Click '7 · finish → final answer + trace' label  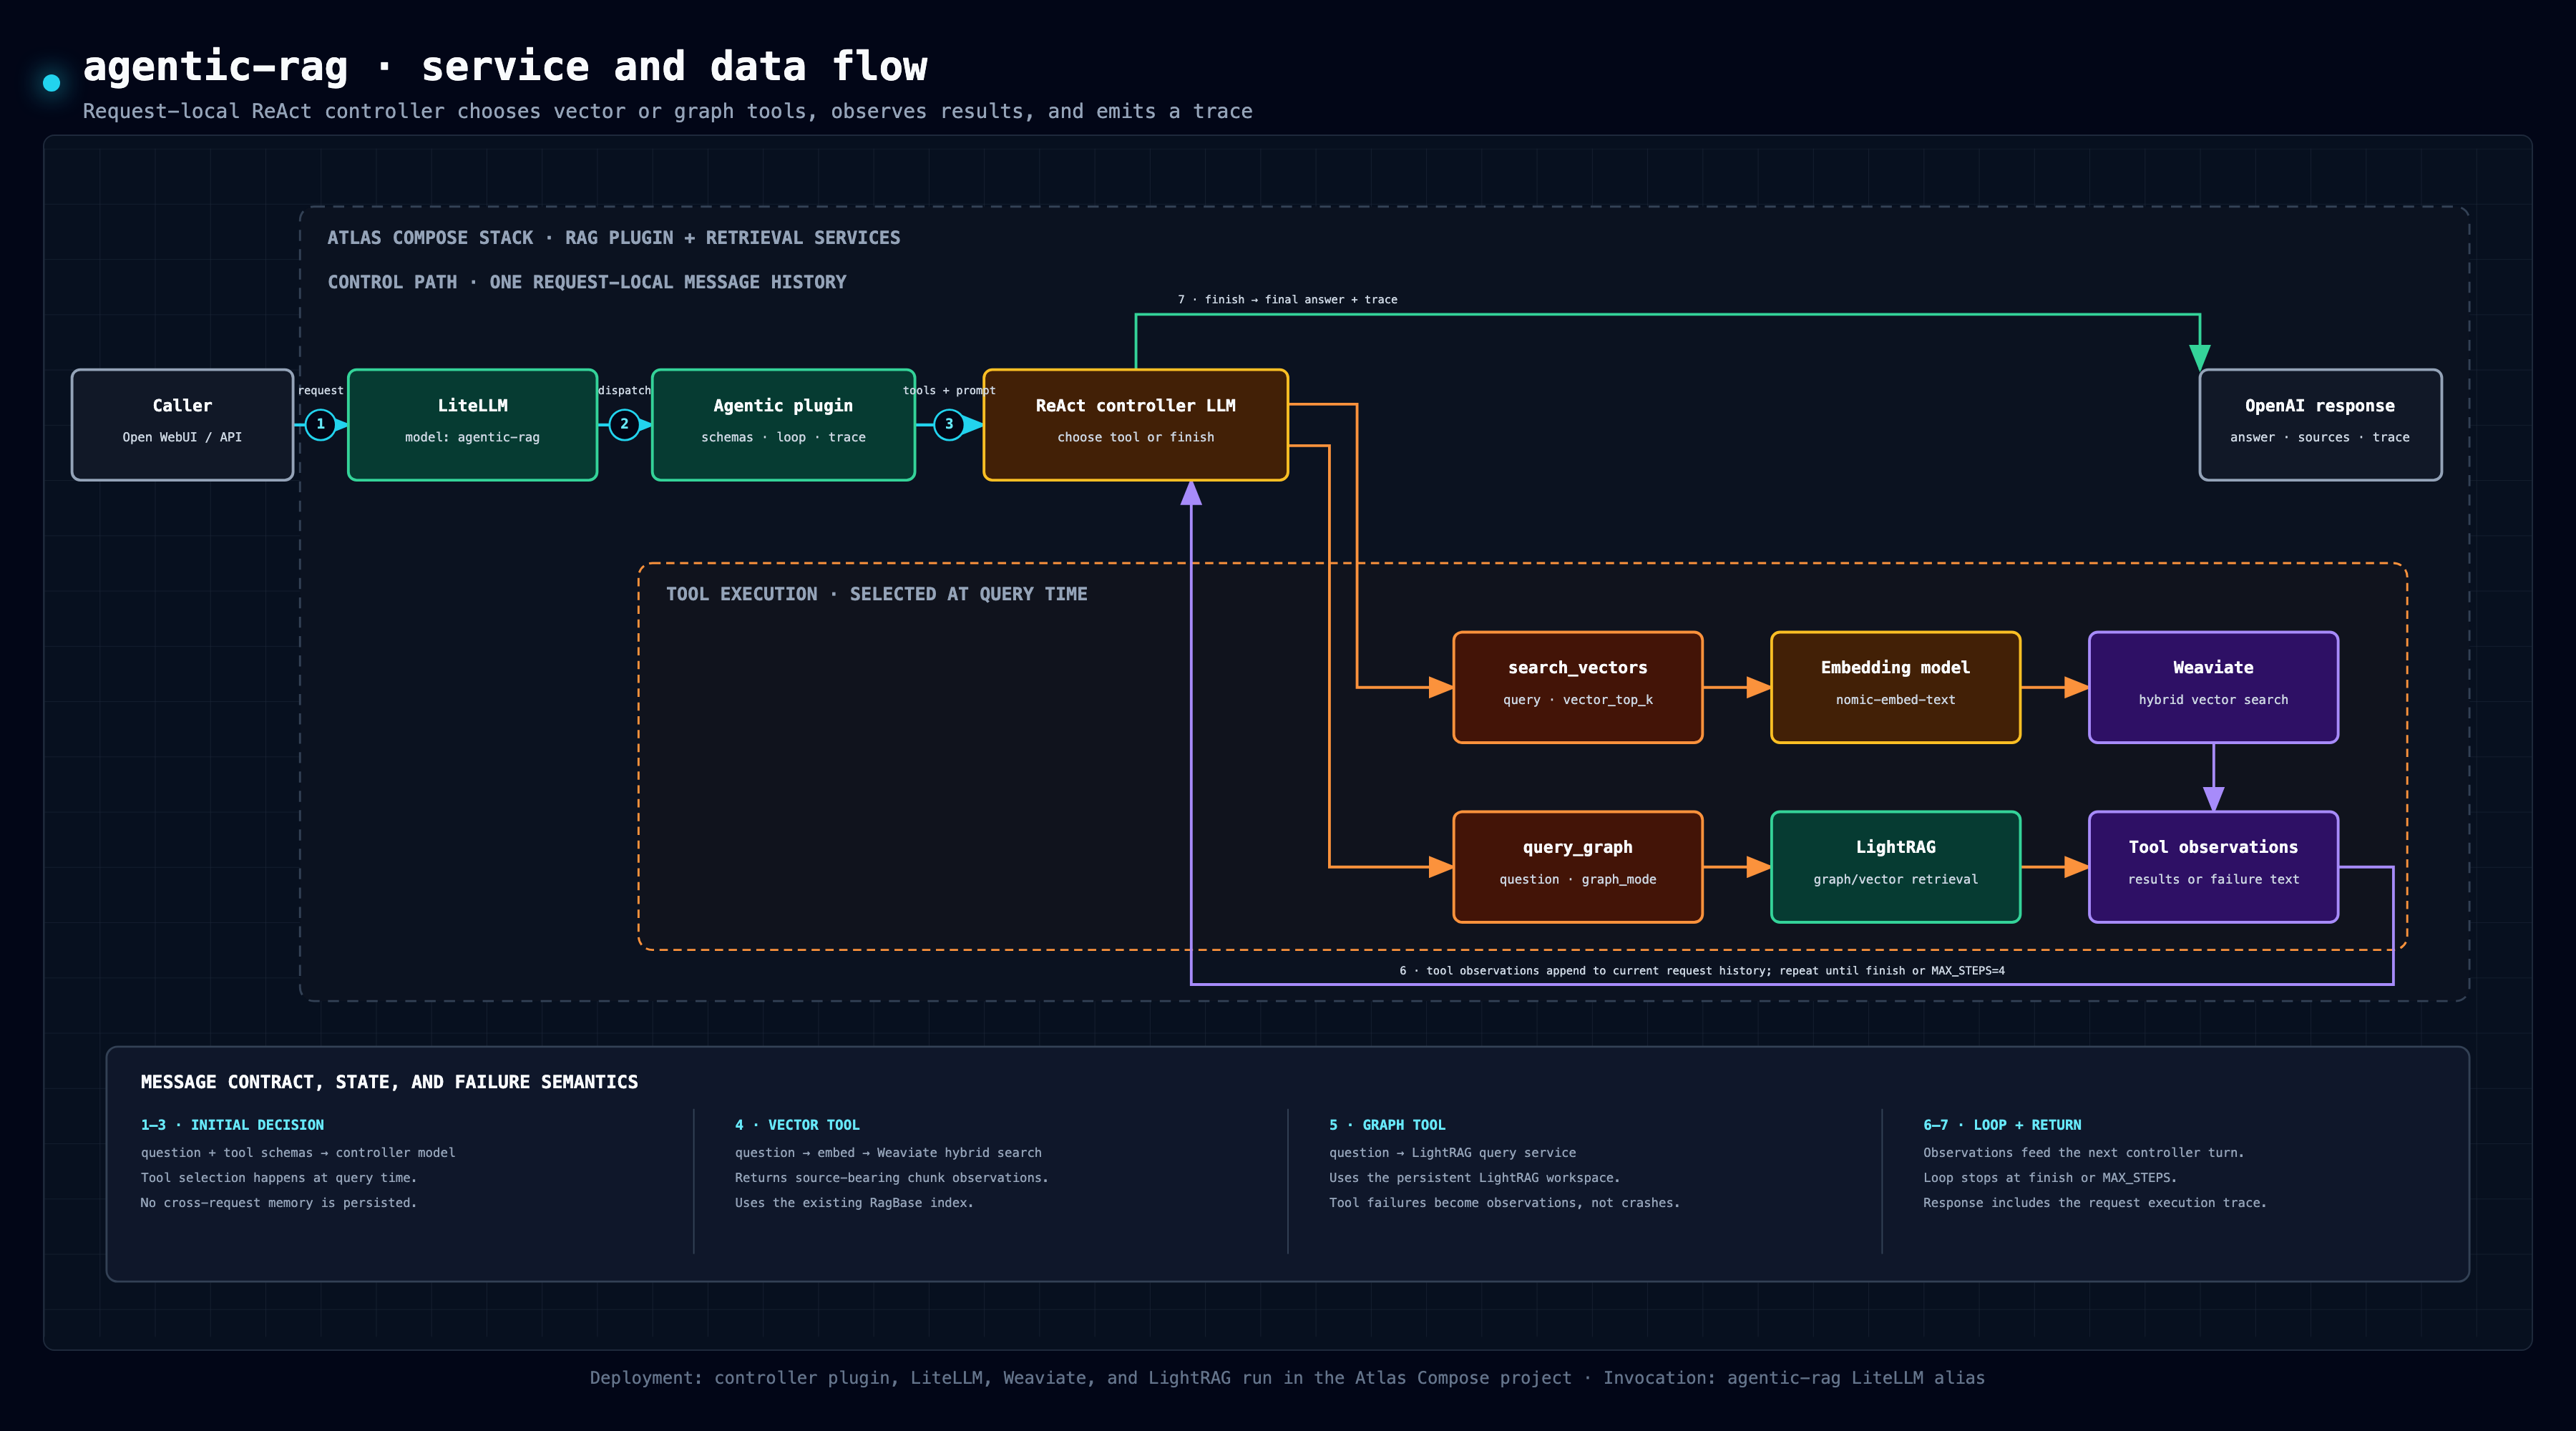1287,299
